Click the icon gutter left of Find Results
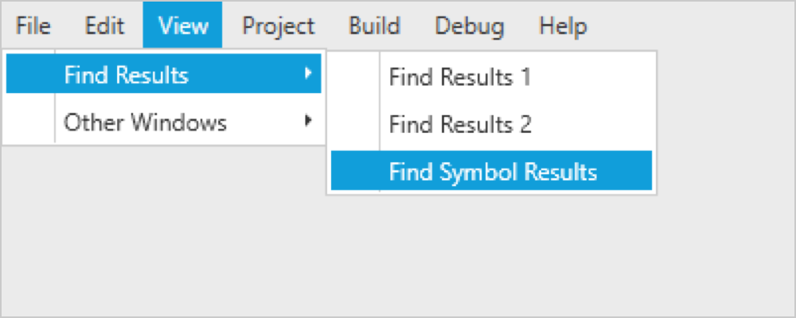The image size is (796, 318). 30,76
